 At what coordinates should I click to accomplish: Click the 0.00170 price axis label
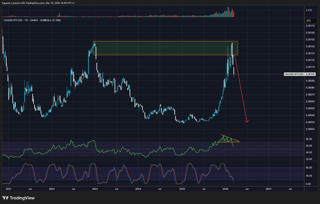pyautogui.click(x=310, y=26)
